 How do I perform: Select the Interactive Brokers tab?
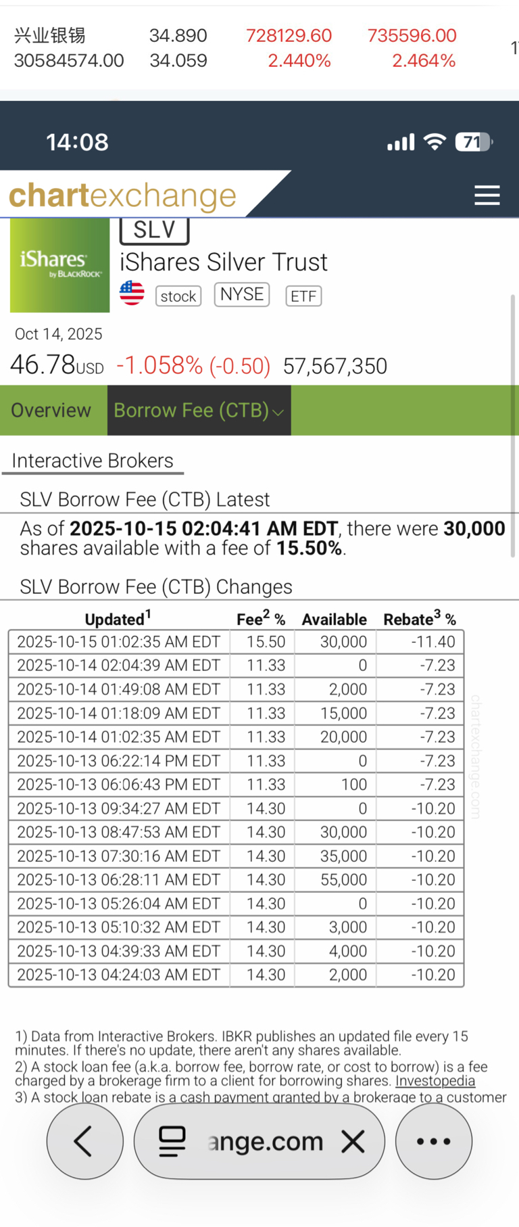93,461
